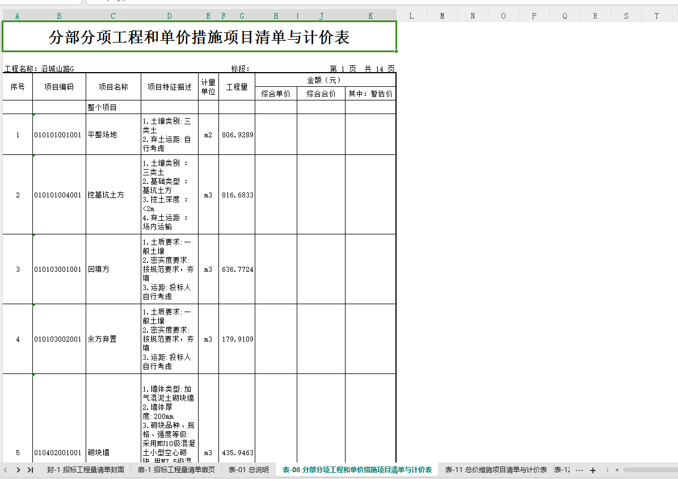Screen dimensions: 678x479
Task: Select column A header
Action: [x=17, y=16]
